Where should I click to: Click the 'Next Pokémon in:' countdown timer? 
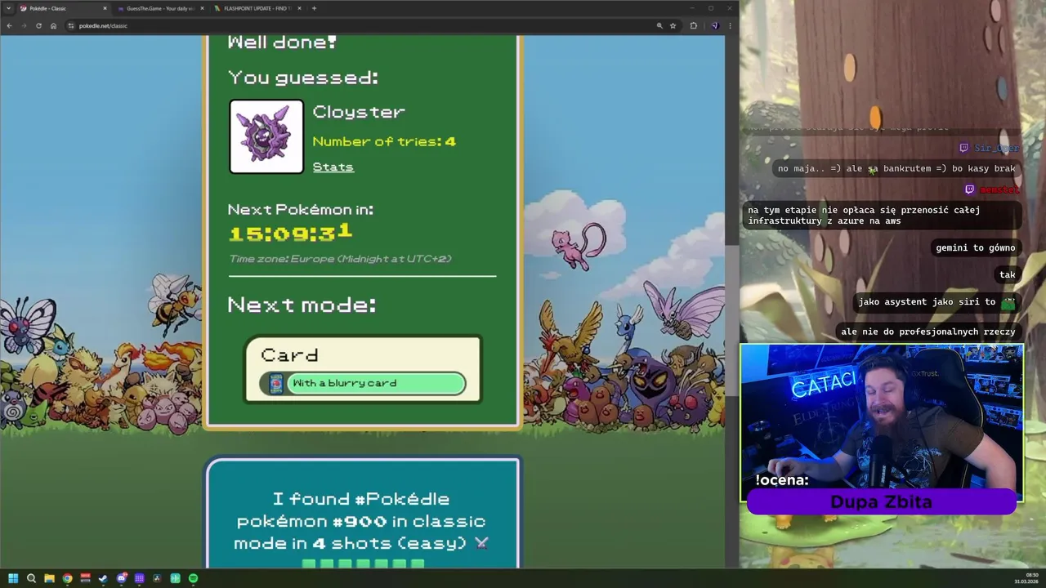pos(290,233)
